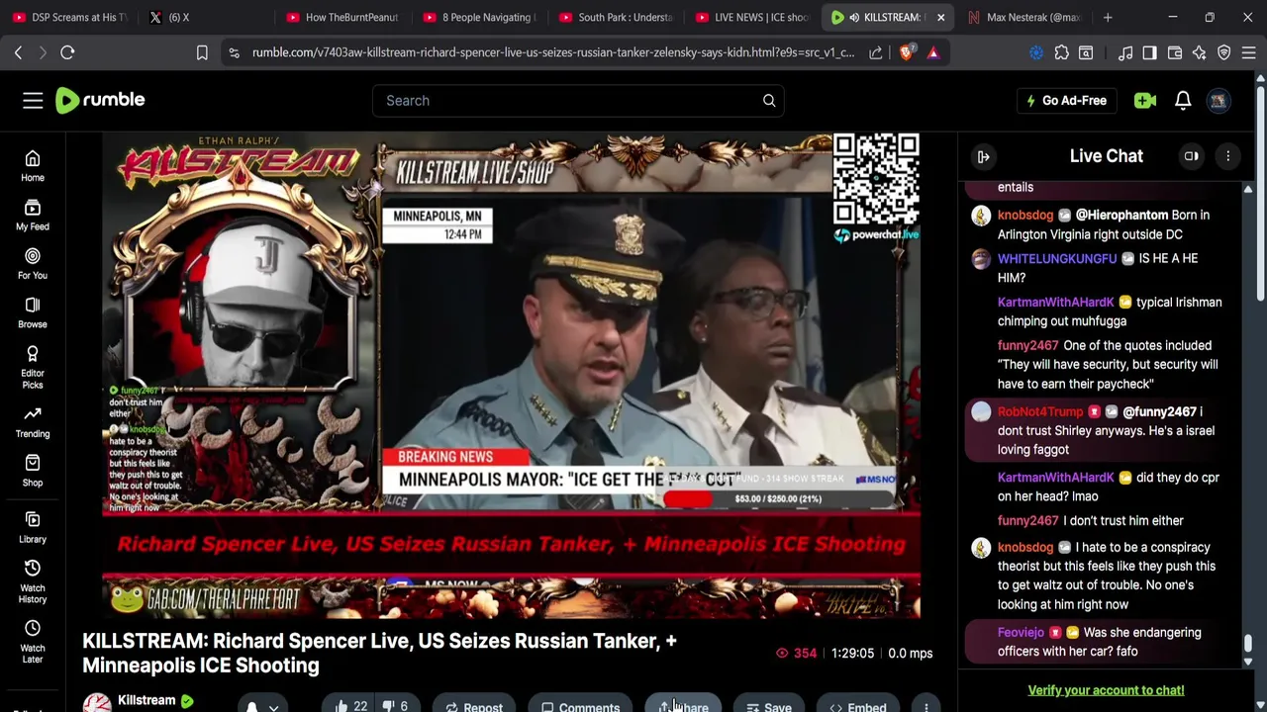Click the Go Ad-Free button
This screenshot has height=712, width=1267.
point(1066,100)
